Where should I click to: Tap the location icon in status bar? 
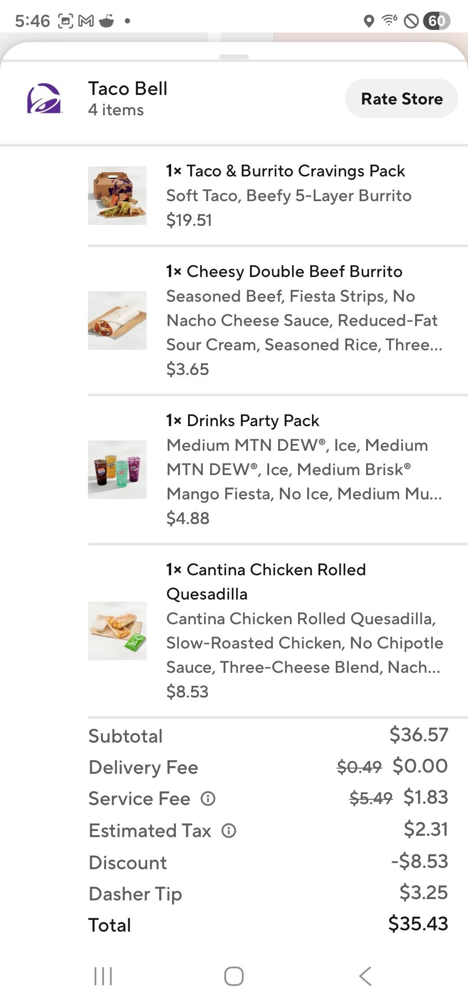(x=369, y=20)
